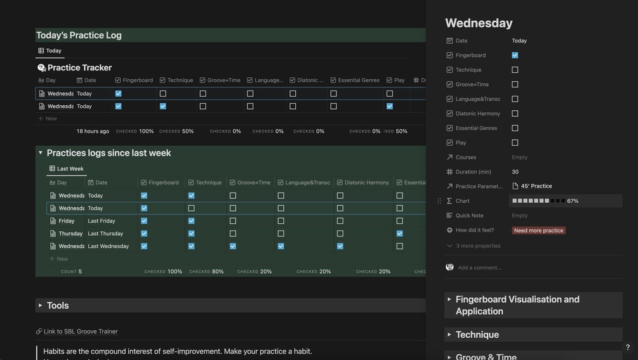This screenshot has width=638, height=360.
Task: Select the Today view tab
Action: pos(50,51)
